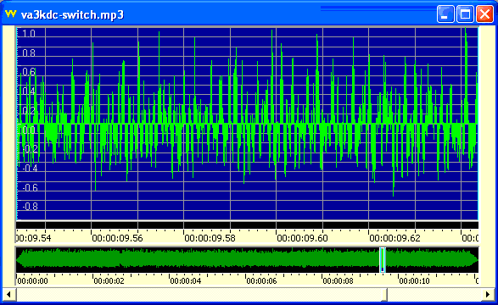Click the selection marker in overview waveform

[x=383, y=259]
